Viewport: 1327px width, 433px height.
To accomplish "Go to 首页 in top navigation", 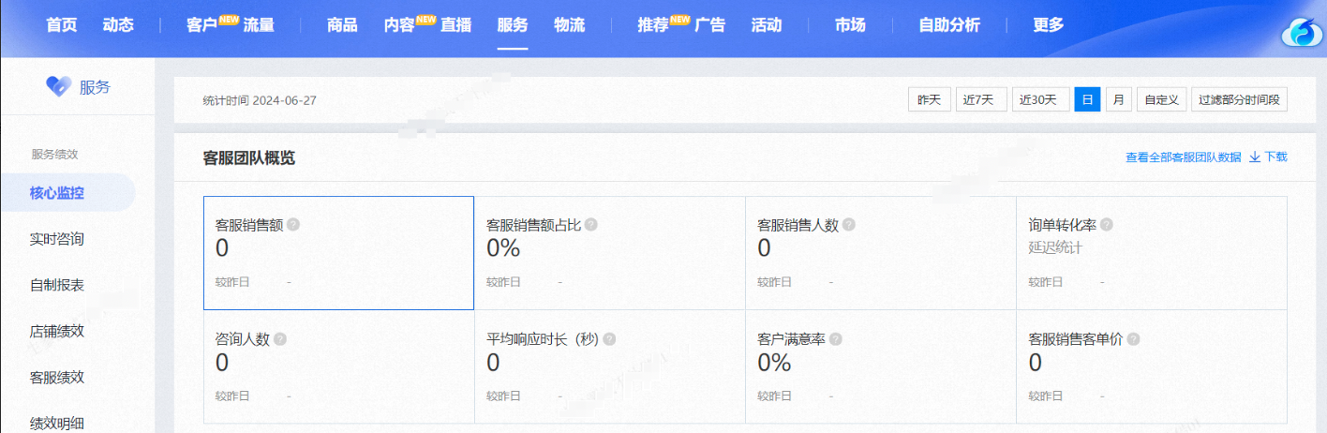I will [x=62, y=25].
